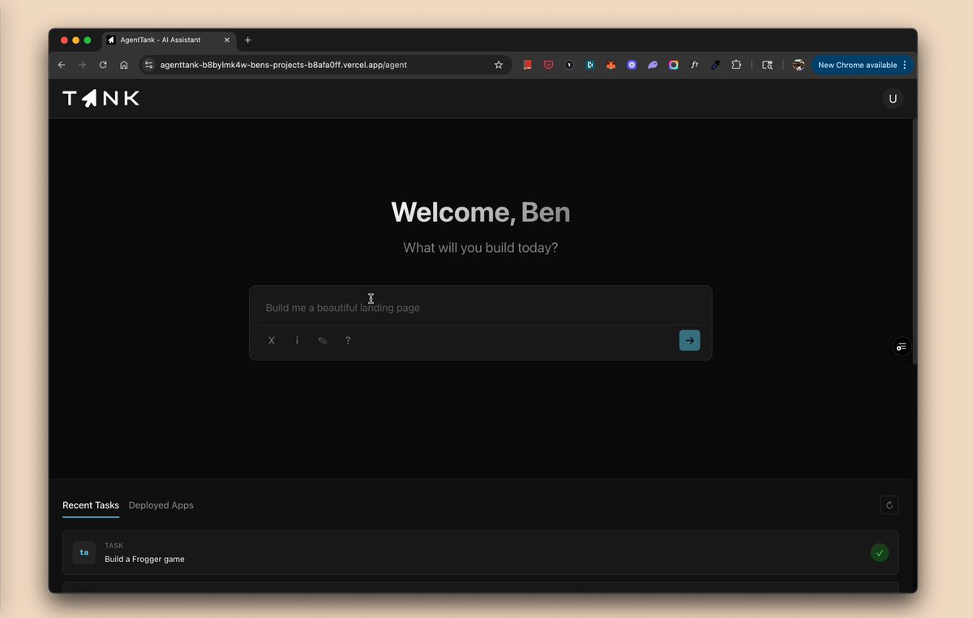The width and height of the screenshot is (973, 618).
Task: Click the i info icon below prompt
Action: (x=297, y=341)
